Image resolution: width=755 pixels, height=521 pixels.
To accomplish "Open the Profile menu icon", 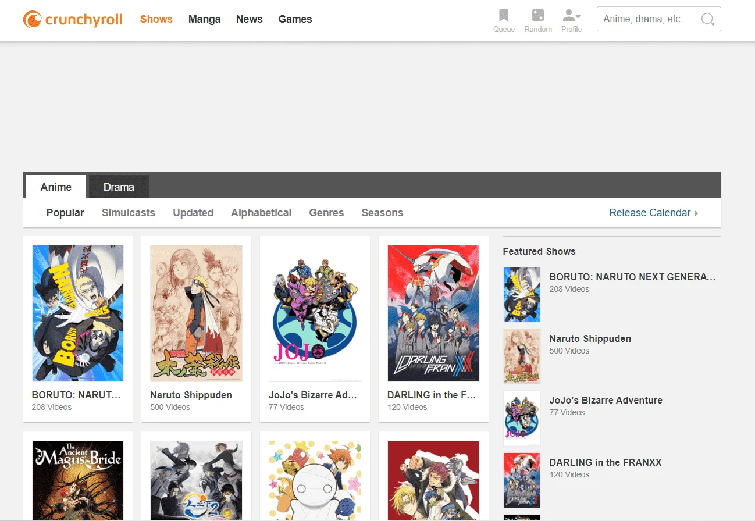I will tap(571, 16).
